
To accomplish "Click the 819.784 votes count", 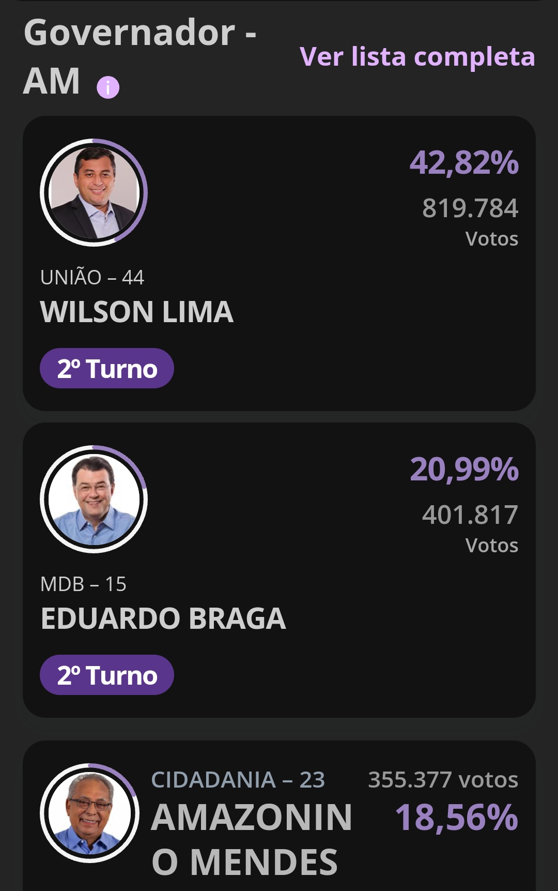I will 470,208.
